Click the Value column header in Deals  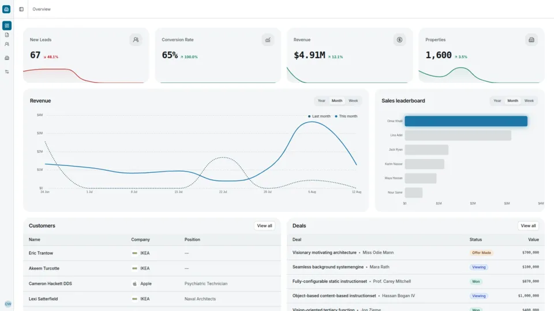pos(533,240)
